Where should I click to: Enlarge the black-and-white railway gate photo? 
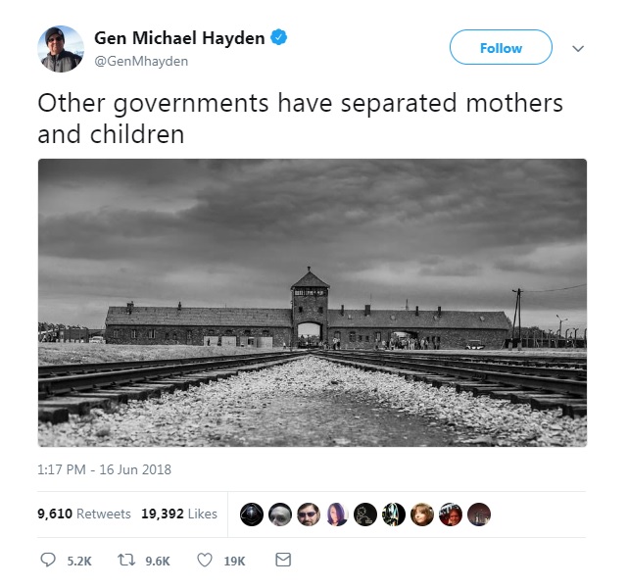pyautogui.click(x=313, y=303)
